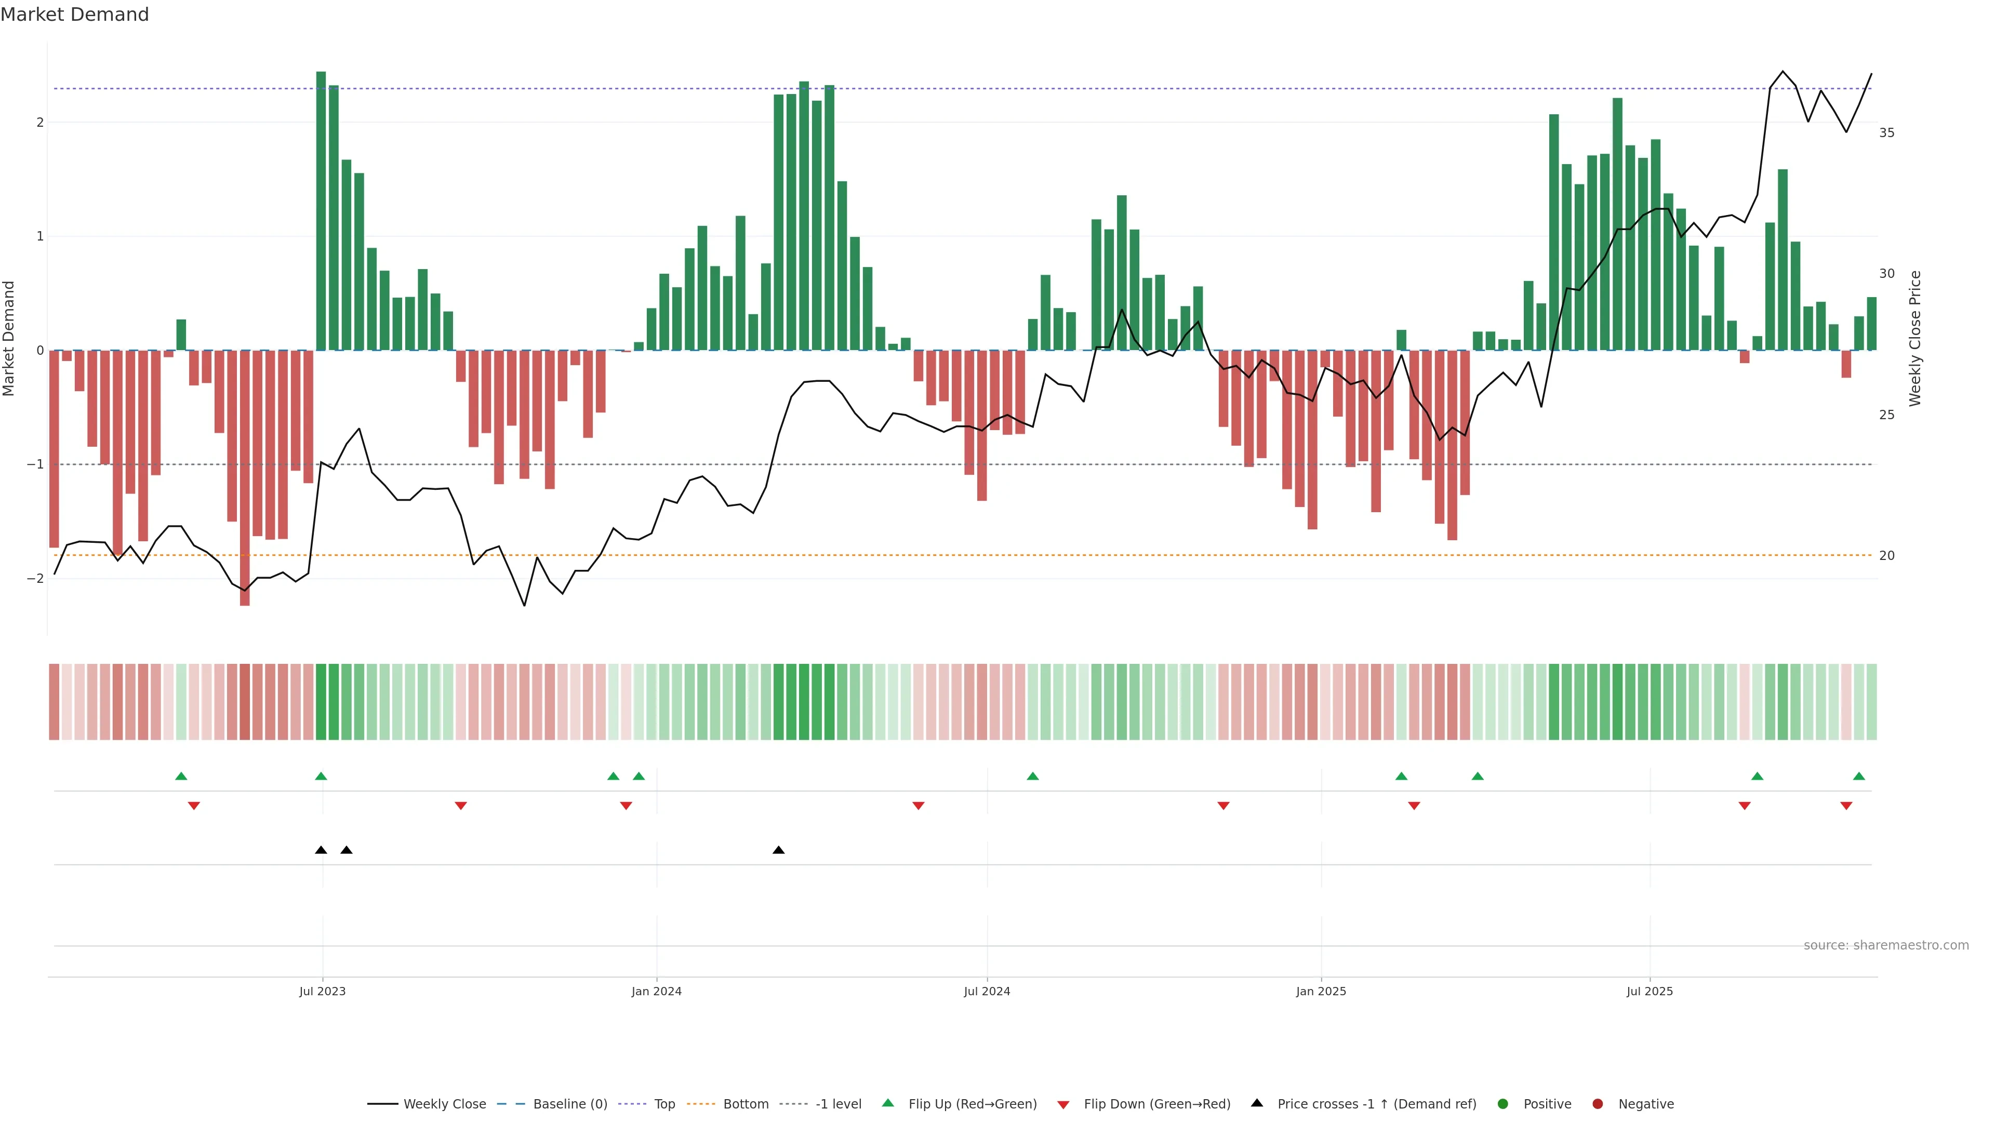Image resolution: width=1995 pixels, height=1122 pixels.
Task: Click black Price crosses -1 legend triangle
Action: coord(1257,1103)
